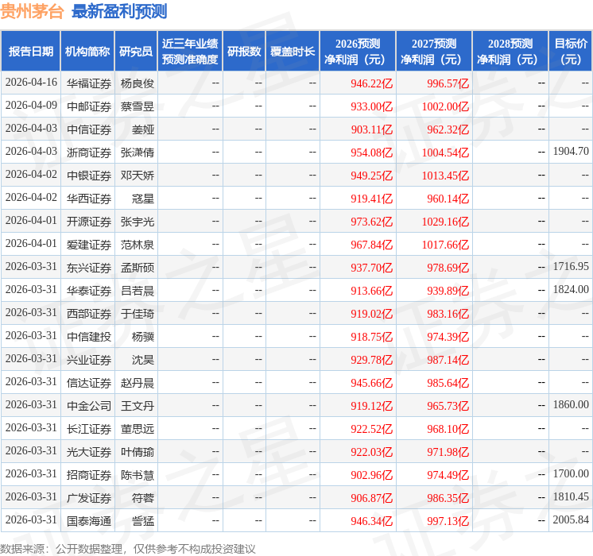Click the 近三年业绩预测准确度 header
Screen dimensions: 593x556
190,52
